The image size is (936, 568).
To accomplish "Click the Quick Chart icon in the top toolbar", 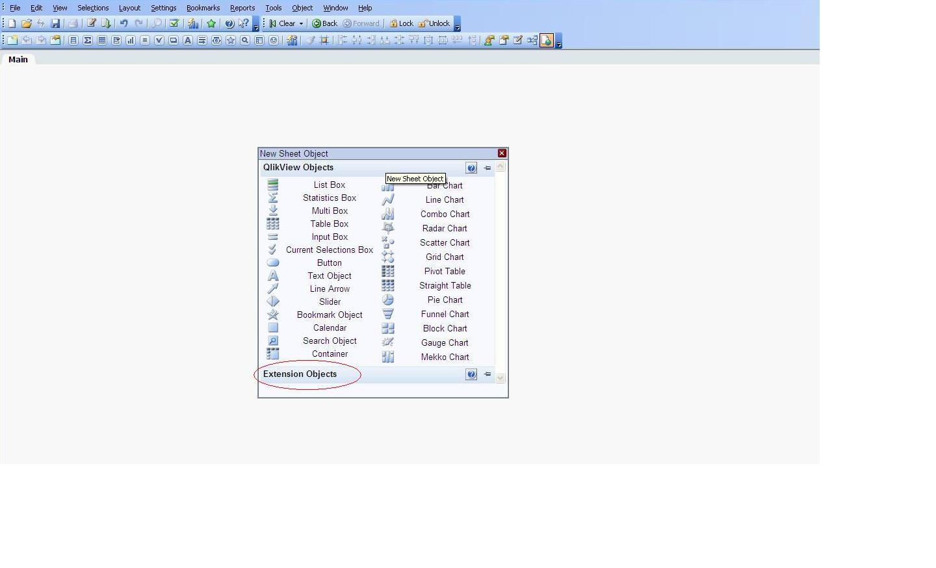I will (193, 23).
